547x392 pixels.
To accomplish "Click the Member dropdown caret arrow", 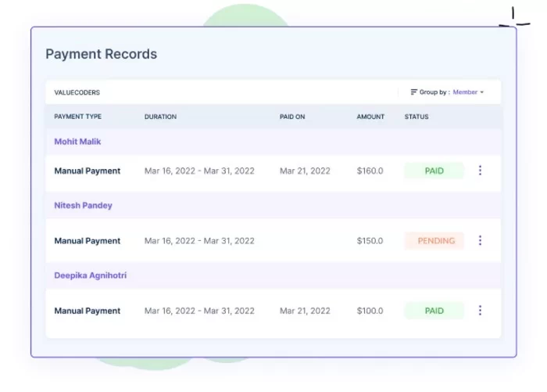I will (482, 92).
